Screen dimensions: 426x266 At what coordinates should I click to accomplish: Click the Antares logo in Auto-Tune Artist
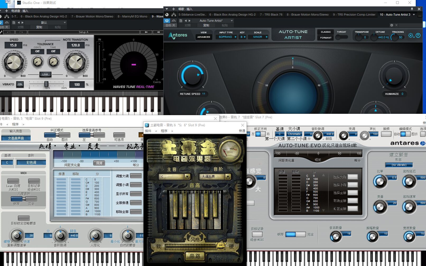(178, 35)
